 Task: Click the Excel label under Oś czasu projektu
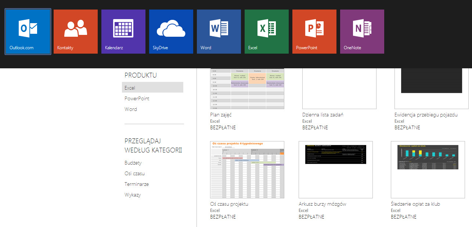coord(215,210)
